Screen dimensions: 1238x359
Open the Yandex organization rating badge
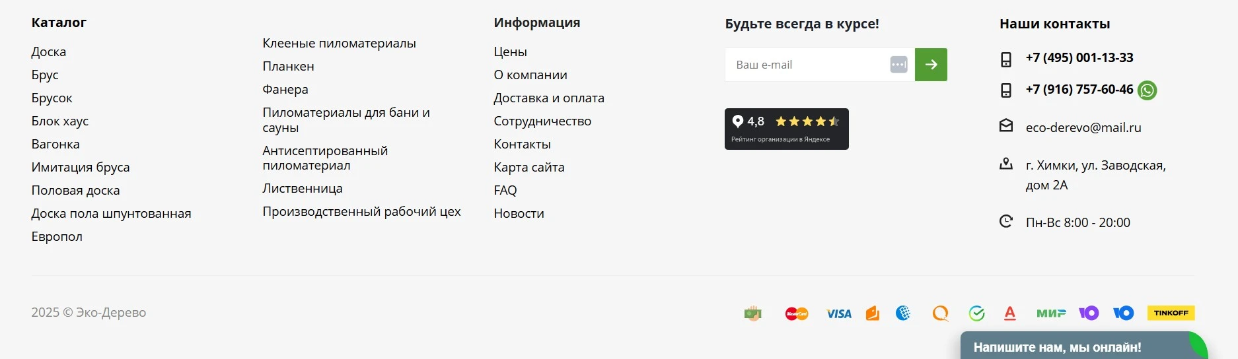[786, 129]
